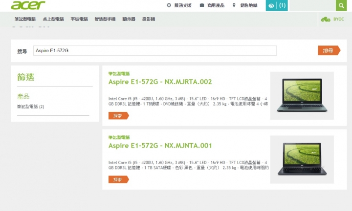Open the 顯示器 monitors menu
352x211 pixels.
tap(129, 19)
